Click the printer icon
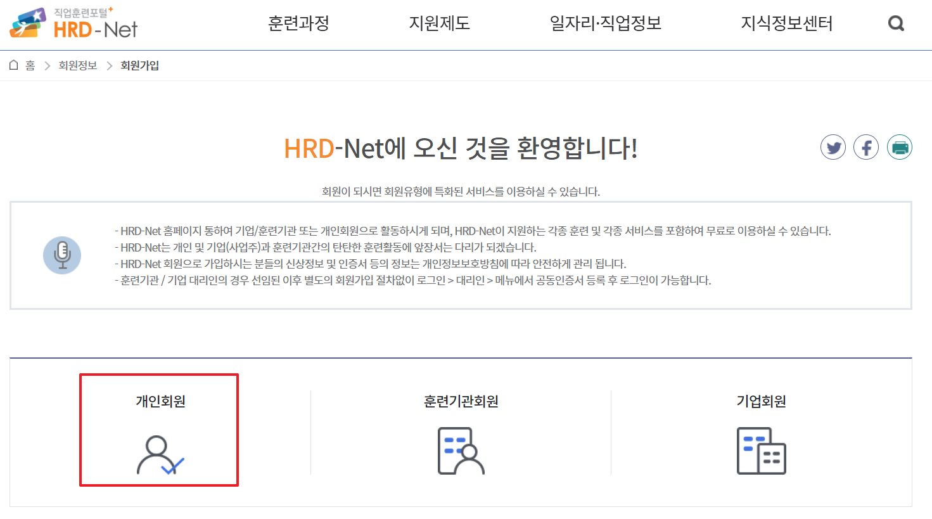The image size is (932, 519). (x=900, y=148)
